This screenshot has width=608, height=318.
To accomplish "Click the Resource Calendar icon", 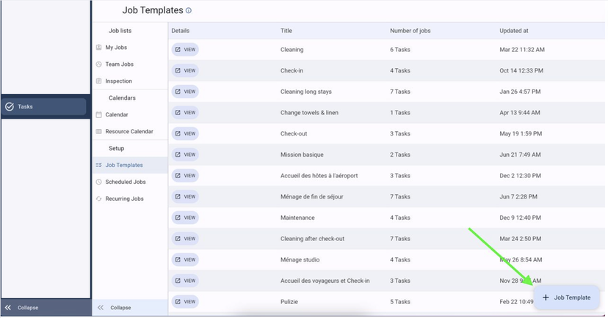I will [x=98, y=132].
